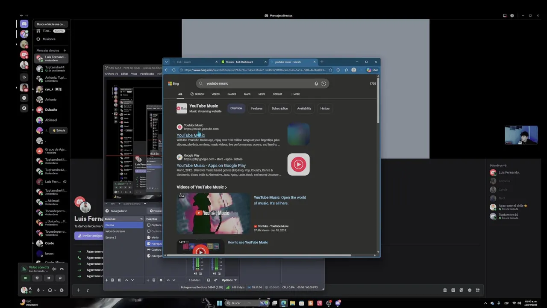Image resolution: width=547 pixels, height=308 pixels.
Task: Switch to 'kick - Search' browser tab
Action: point(194,62)
